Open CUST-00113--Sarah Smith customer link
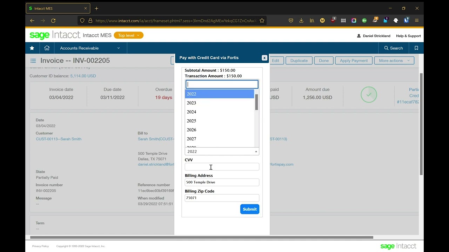The image size is (449, 252). (59, 139)
